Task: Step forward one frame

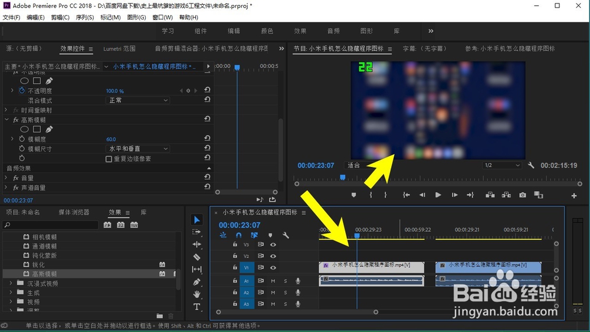Action: [454, 195]
